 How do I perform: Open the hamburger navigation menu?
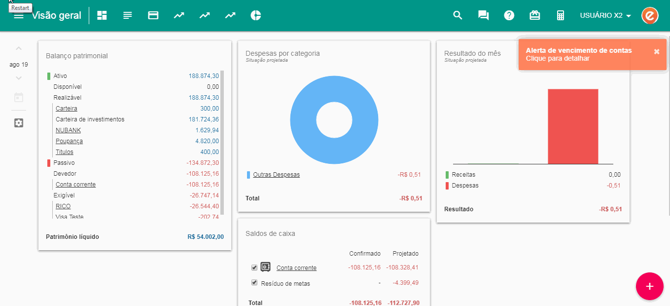pyautogui.click(x=19, y=16)
